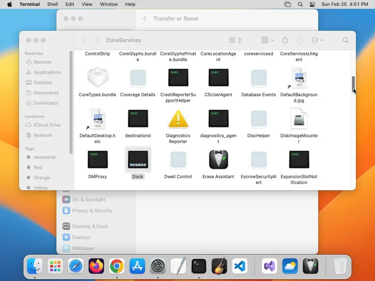Image resolution: width=375 pixels, height=281 pixels.
Task: Open the icon view switcher dropdown
Action: pos(235,40)
